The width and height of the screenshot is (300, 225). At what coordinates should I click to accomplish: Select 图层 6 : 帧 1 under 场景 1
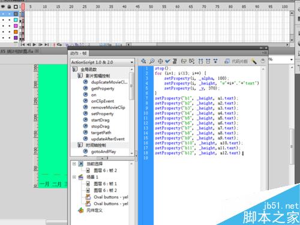tap(105, 184)
